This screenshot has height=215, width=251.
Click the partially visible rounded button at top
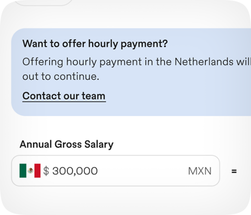tap(44, 2)
